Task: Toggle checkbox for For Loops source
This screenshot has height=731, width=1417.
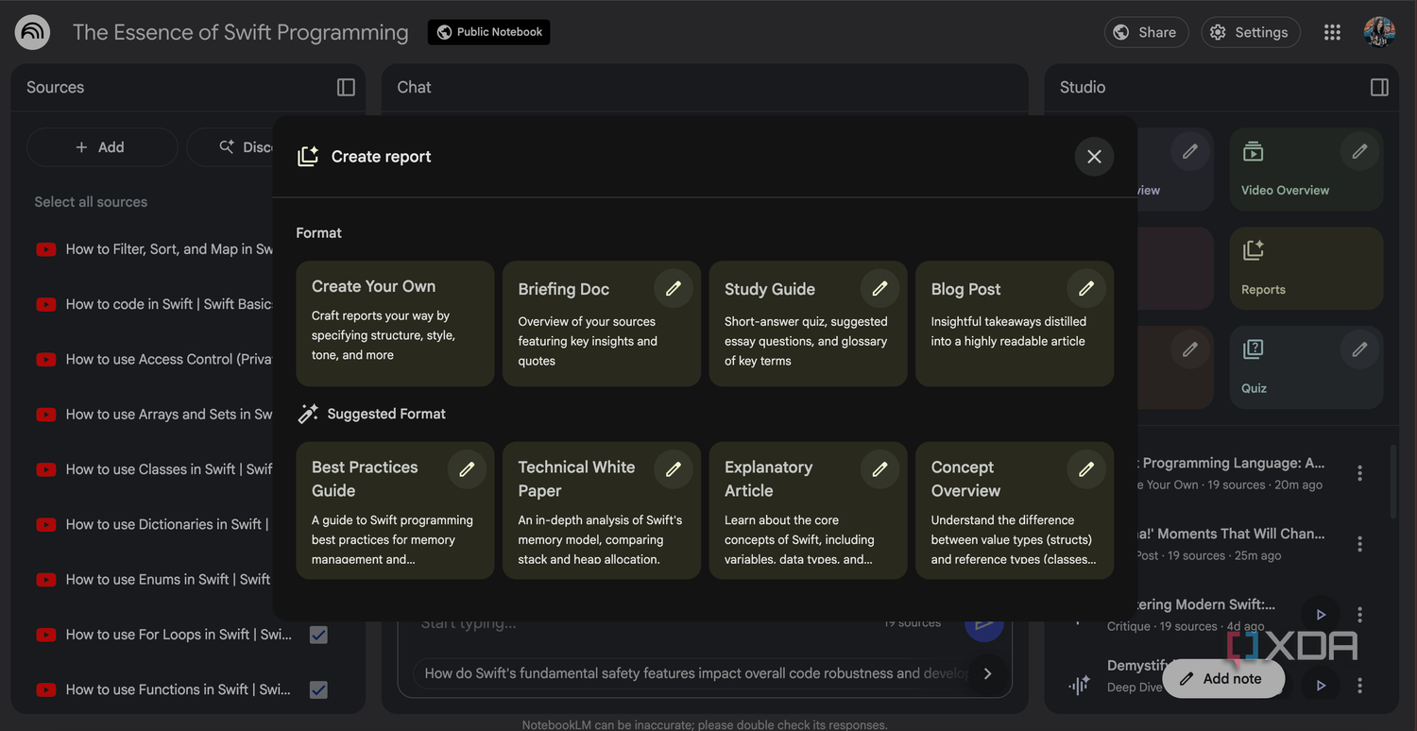Action: [318, 635]
